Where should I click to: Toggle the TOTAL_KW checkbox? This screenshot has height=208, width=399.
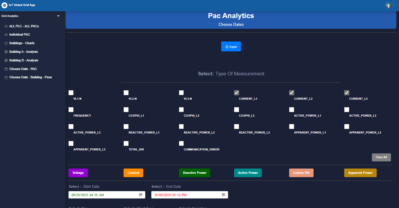tap(126, 144)
